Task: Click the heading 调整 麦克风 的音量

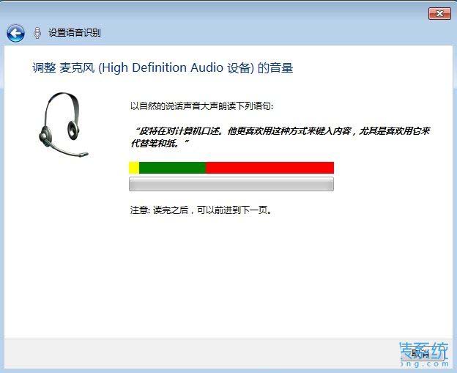Action: point(163,68)
